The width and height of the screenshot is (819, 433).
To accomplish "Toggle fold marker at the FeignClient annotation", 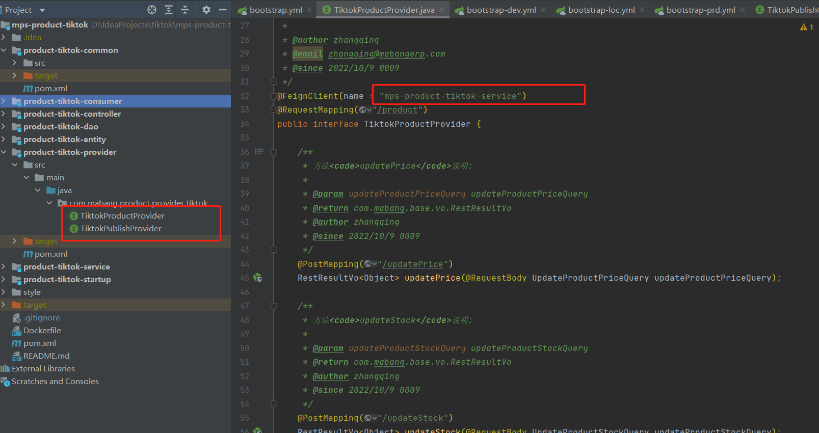I will [x=274, y=96].
